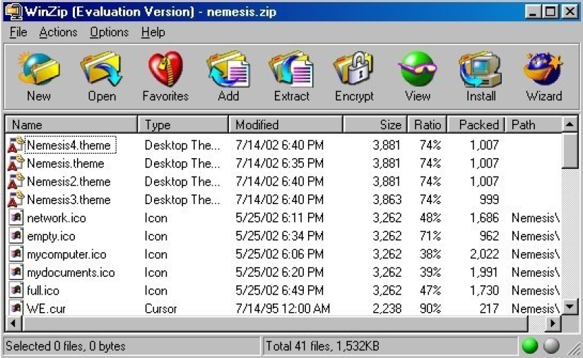Click the vertical scrollbar down arrow
The width and height of the screenshot is (583, 358).
[x=570, y=308]
